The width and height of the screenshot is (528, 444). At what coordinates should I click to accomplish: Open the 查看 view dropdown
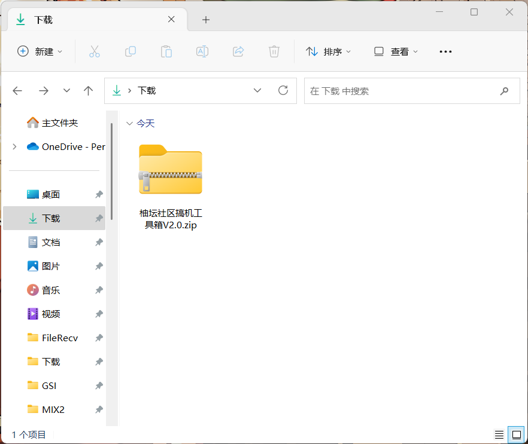[396, 51]
